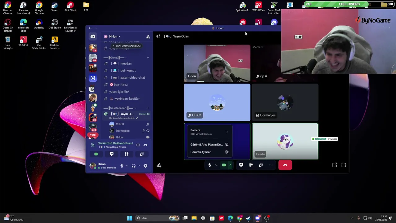
Task: Open Riot Client desktop shortcut
Action: point(70,7)
